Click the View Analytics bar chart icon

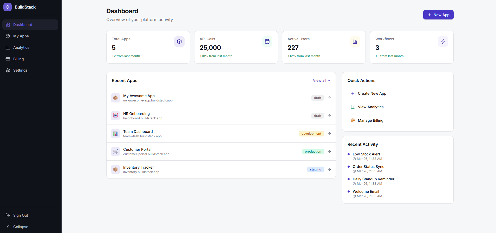(353, 107)
